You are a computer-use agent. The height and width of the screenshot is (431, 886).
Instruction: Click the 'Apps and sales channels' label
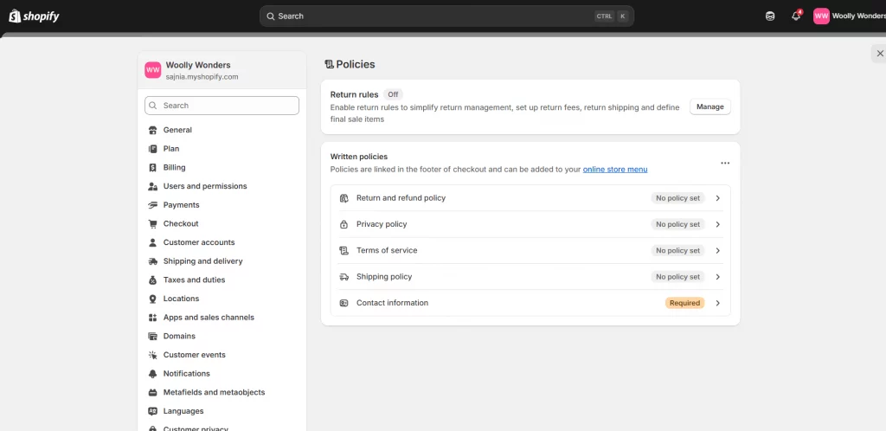tap(209, 318)
